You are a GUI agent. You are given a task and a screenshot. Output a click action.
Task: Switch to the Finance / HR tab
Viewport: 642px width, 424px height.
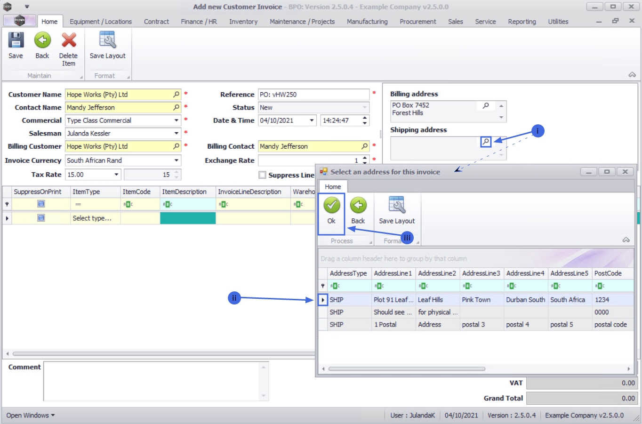pyautogui.click(x=199, y=22)
